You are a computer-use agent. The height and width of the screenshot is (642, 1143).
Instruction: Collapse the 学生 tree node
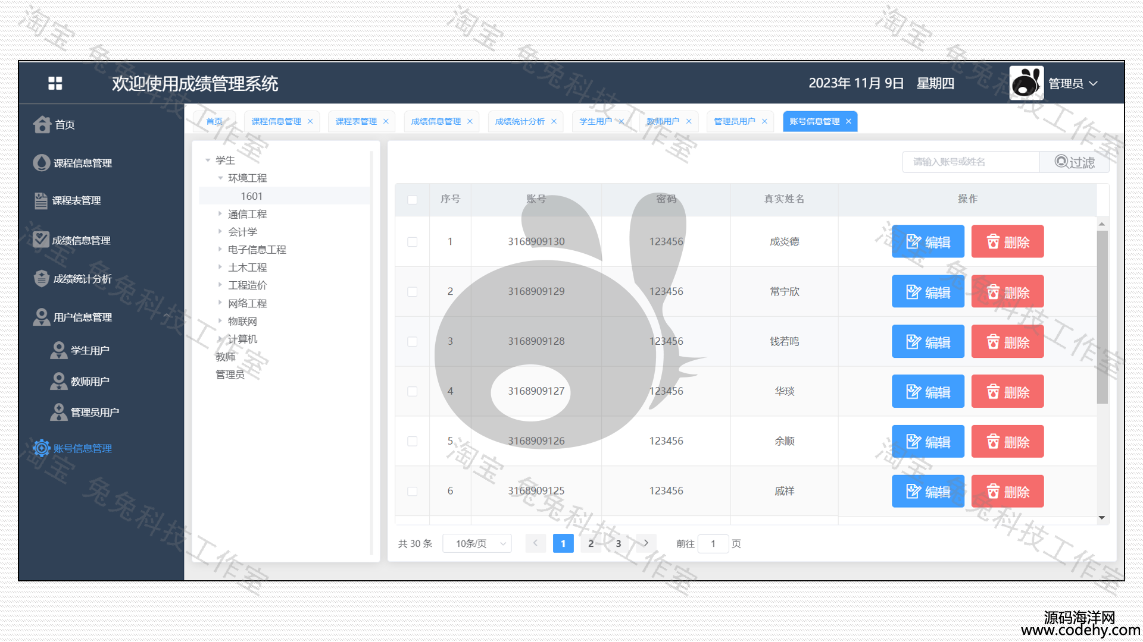coord(208,160)
